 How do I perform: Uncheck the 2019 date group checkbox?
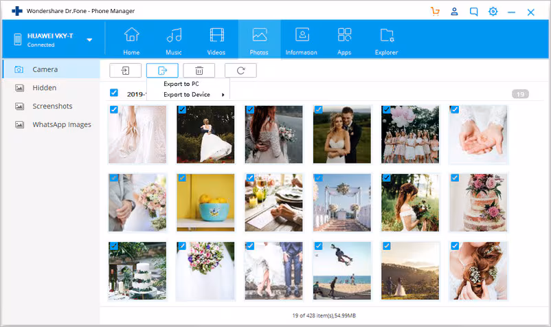coord(114,92)
